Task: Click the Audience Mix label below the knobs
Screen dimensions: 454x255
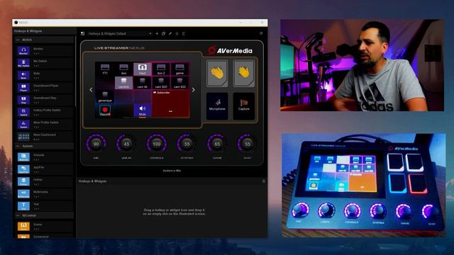Action: [172, 171]
